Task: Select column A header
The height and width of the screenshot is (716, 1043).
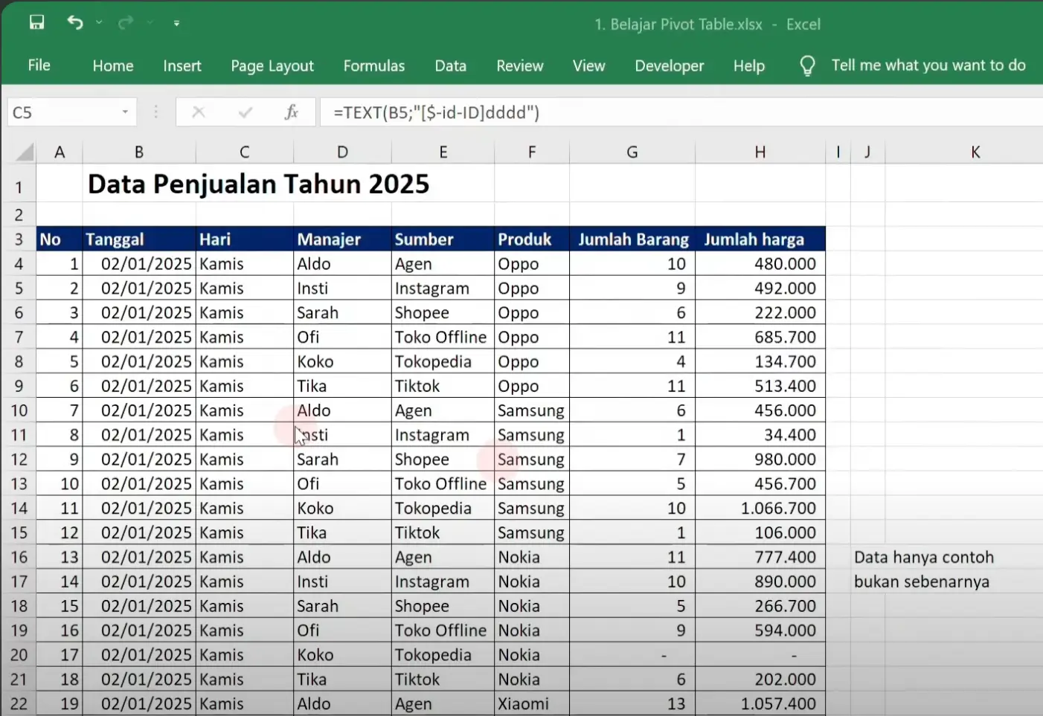Action: pos(60,152)
